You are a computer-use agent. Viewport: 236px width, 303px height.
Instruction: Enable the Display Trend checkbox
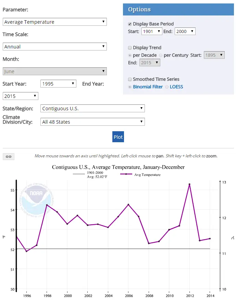pyautogui.click(x=130, y=48)
